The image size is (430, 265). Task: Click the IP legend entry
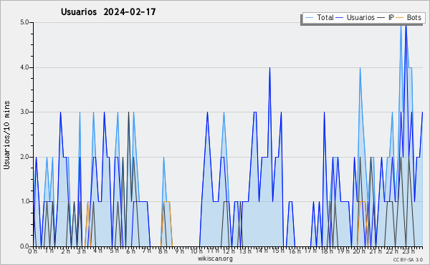[x=386, y=17]
